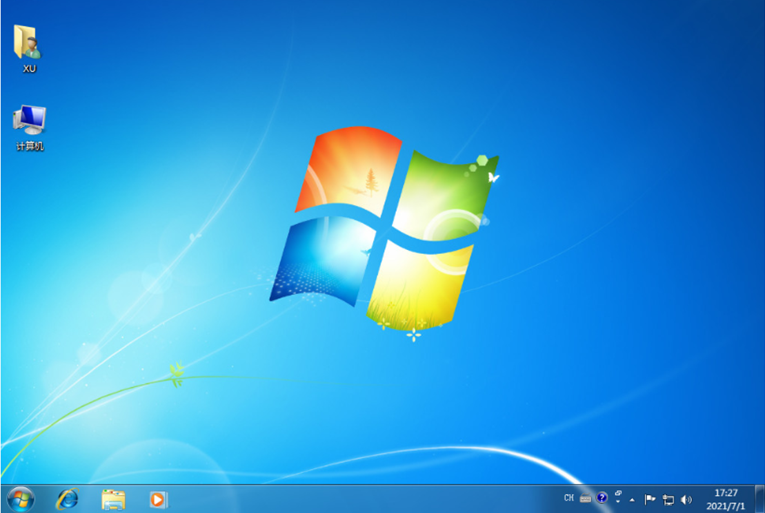
Task: Open the language bar options dropdown arrow
Action: pyautogui.click(x=618, y=502)
